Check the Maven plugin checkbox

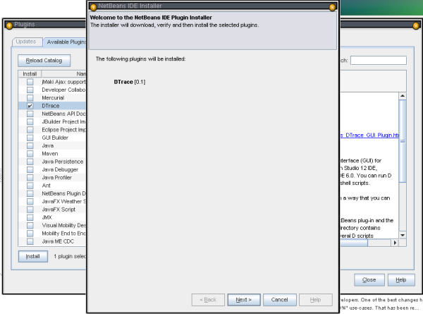pos(30,154)
